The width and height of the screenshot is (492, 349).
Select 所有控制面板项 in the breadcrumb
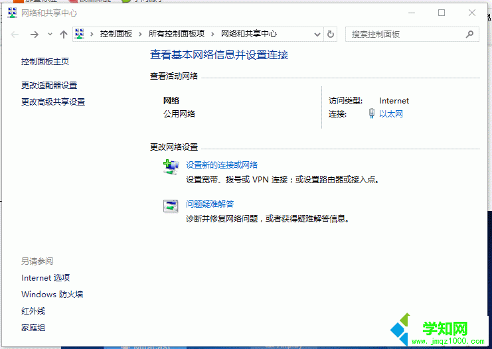click(x=177, y=34)
